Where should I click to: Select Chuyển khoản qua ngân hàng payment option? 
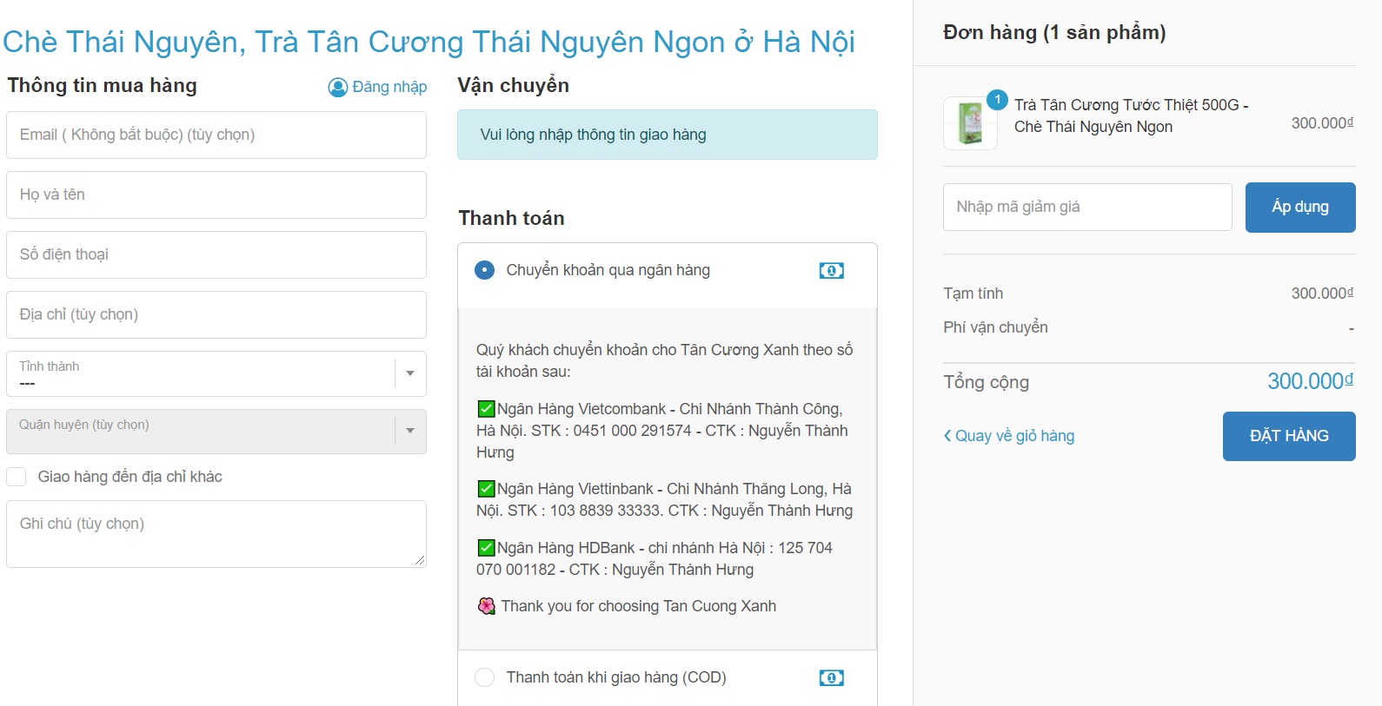[x=484, y=270]
